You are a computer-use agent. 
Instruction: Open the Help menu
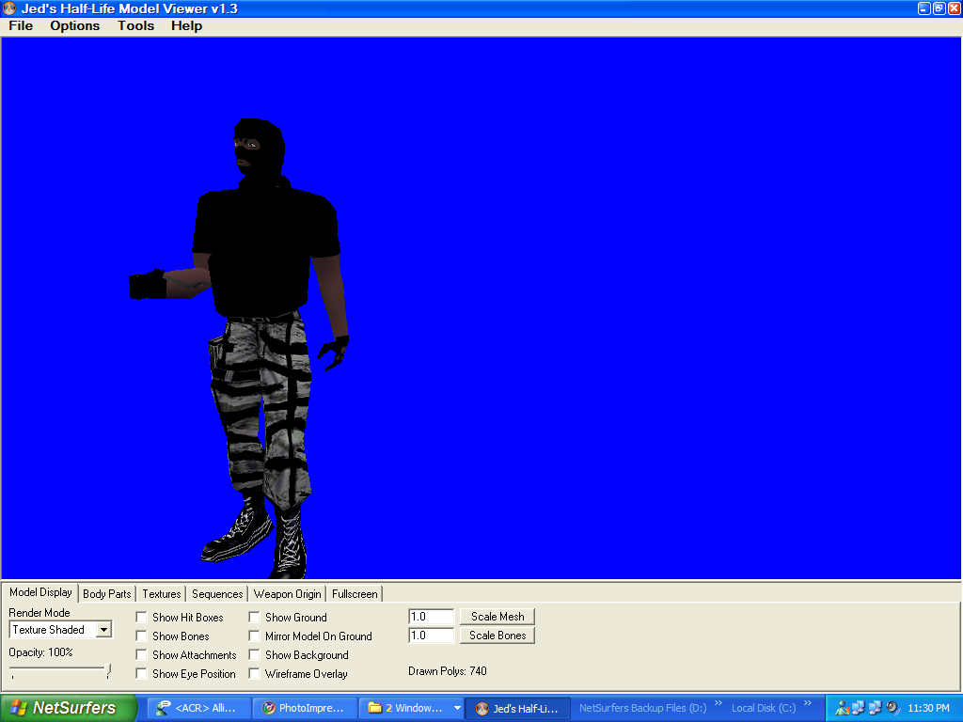(187, 25)
